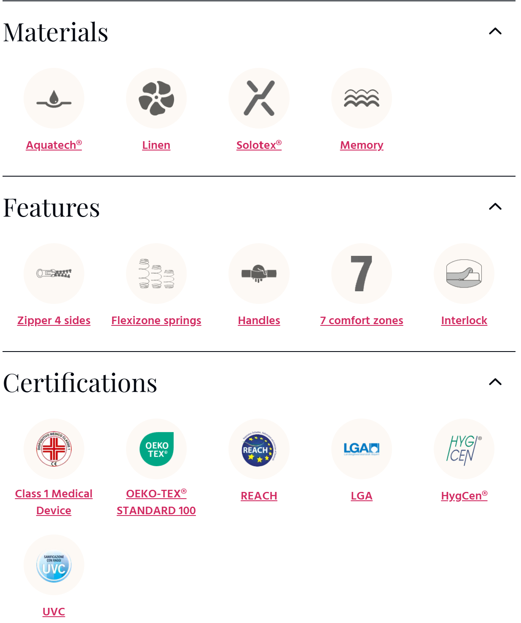The height and width of the screenshot is (623, 521).
Task: Open the REACH certification badge
Action: point(259,449)
